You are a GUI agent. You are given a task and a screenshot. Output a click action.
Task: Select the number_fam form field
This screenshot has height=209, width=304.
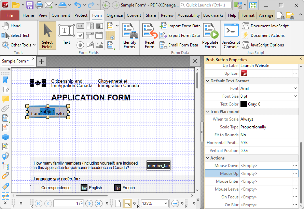(x=158, y=166)
